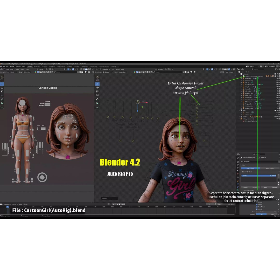Image resolution: width=280 pixels, height=280 pixels.
Task: Toggle the In Front checkbox
Action: click(257, 209)
